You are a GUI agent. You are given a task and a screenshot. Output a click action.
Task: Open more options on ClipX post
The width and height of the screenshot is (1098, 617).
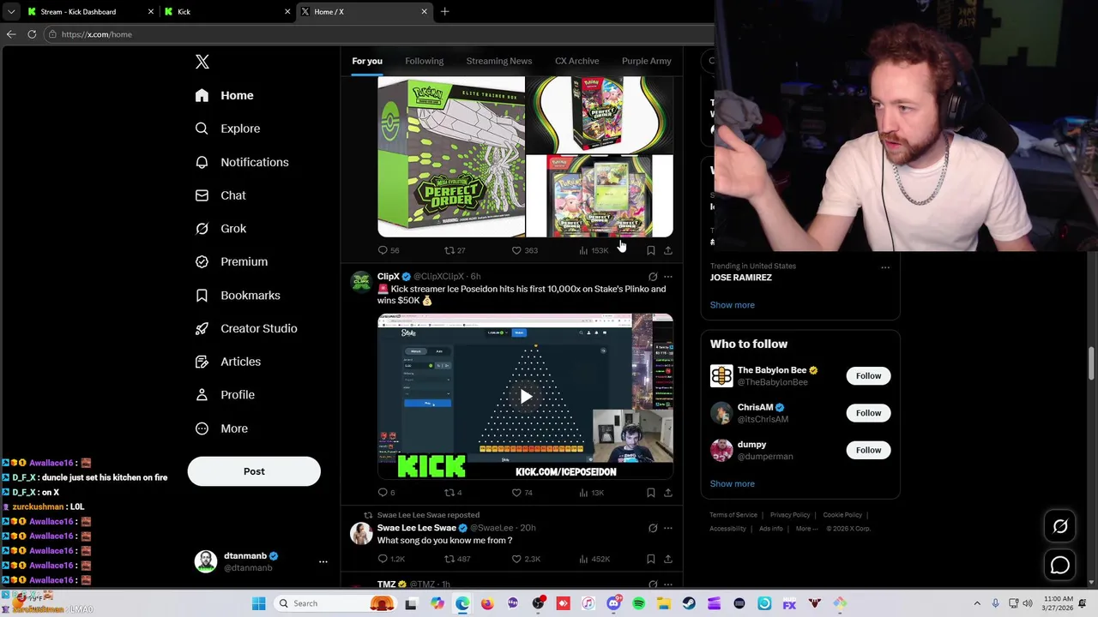click(x=668, y=277)
